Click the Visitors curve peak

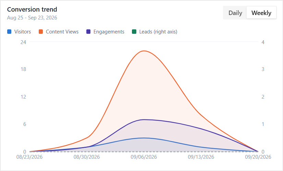(144, 138)
